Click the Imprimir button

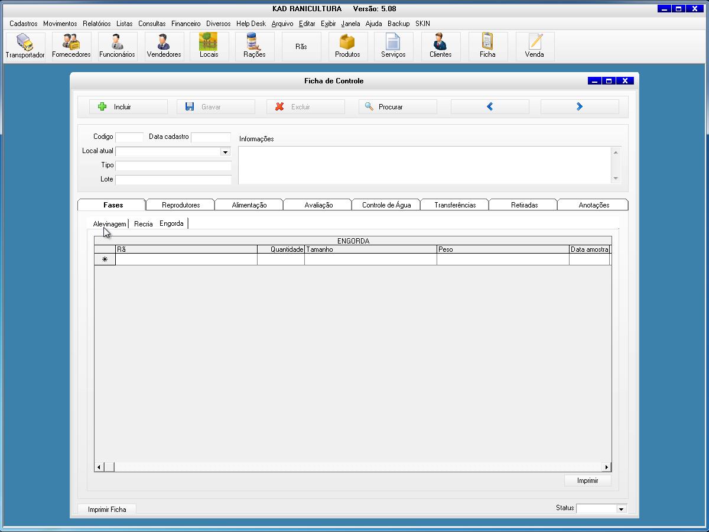pos(587,481)
